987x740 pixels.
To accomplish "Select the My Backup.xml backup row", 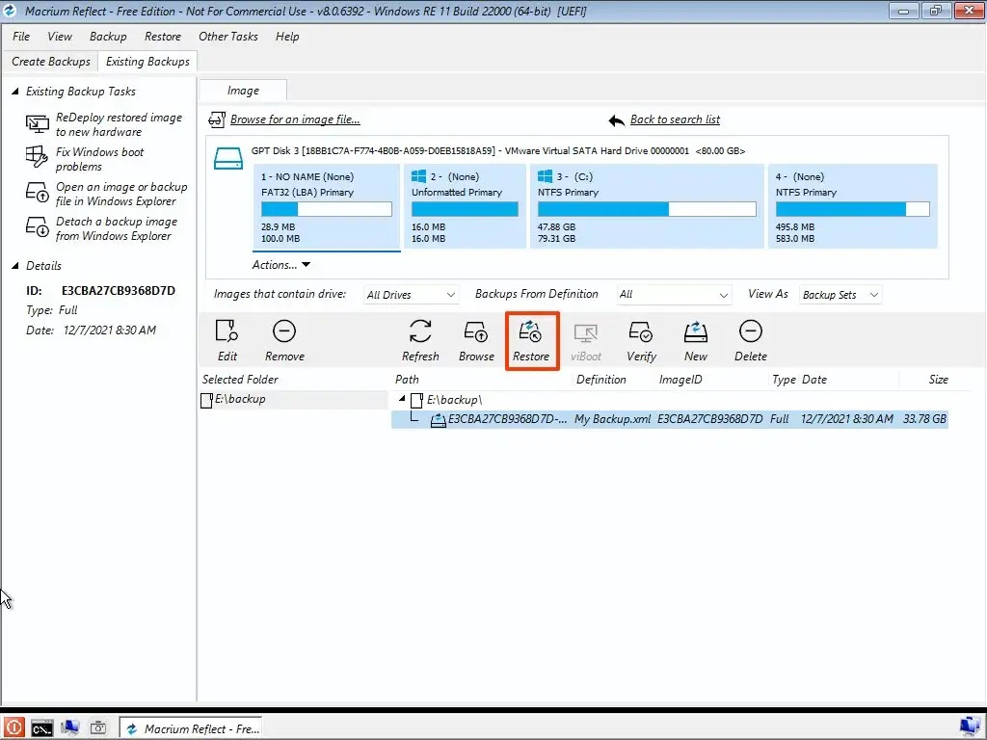I will (670, 419).
